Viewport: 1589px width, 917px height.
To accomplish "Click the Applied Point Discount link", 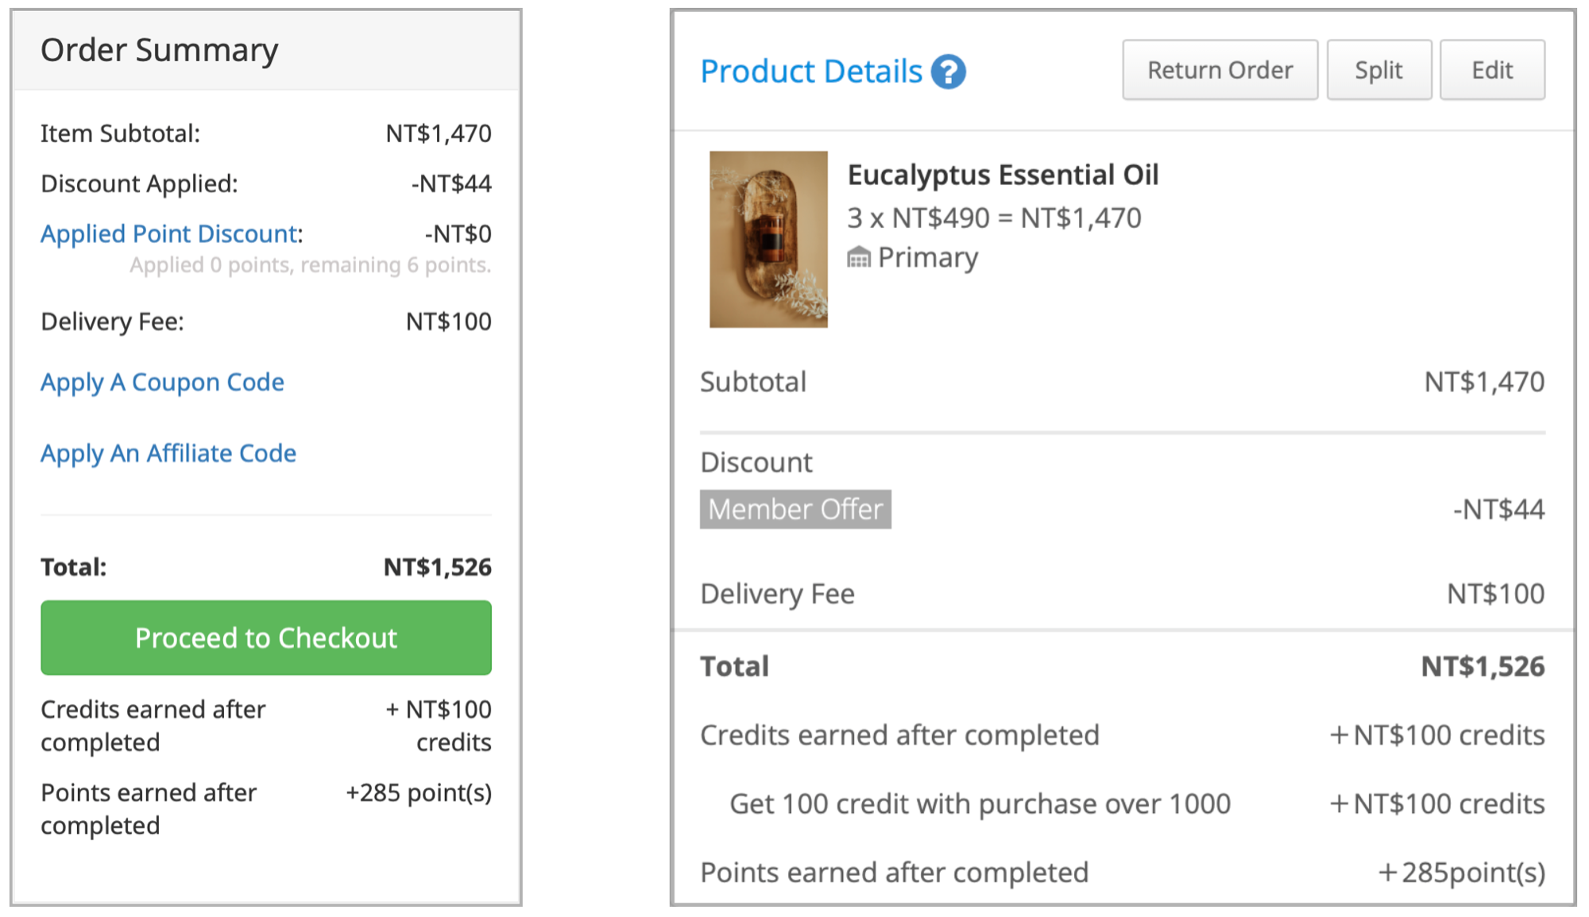I will 169,233.
